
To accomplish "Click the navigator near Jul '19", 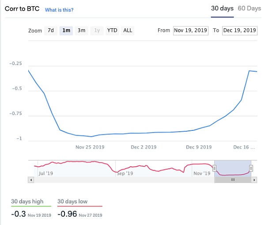I will pos(45,170).
